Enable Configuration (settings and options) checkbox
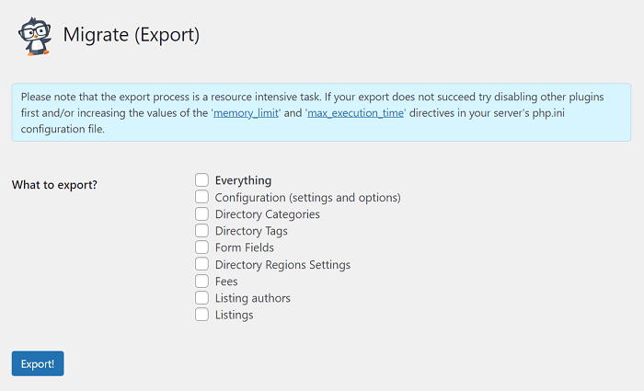The width and height of the screenshot is (644, 391). pyautogui.click(x=201, y=197)
